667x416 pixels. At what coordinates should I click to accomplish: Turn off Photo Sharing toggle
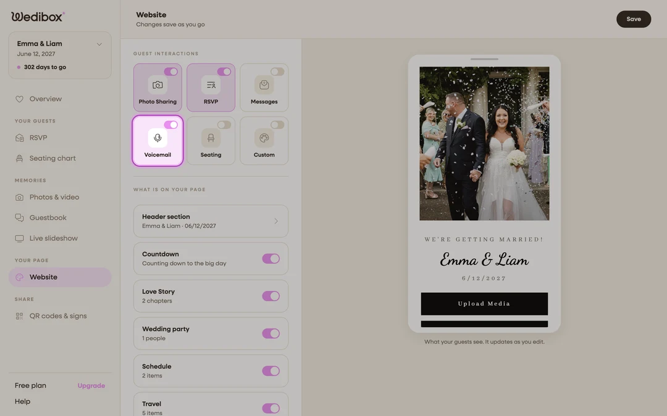[x=170, y=71]
